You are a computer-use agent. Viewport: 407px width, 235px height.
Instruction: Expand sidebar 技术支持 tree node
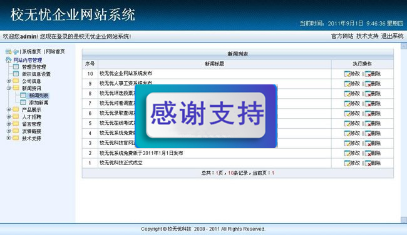[x=9, y=138]
